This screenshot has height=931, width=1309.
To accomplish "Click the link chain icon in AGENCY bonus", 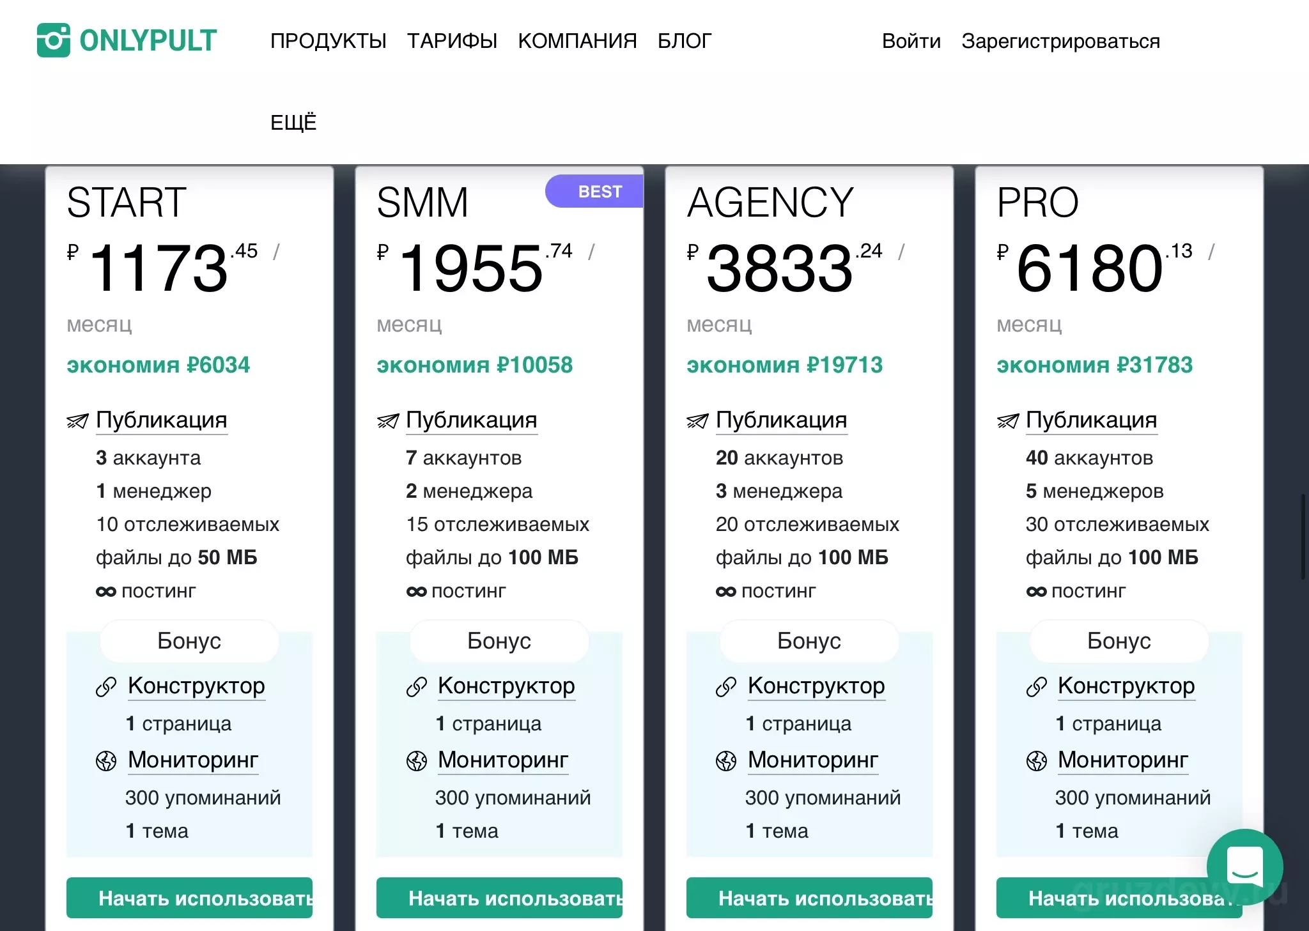I will click(x=726, y=687).
